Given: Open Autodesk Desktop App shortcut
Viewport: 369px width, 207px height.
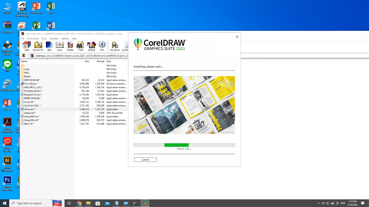Looking at the screenshot, I should click(22, 9).
